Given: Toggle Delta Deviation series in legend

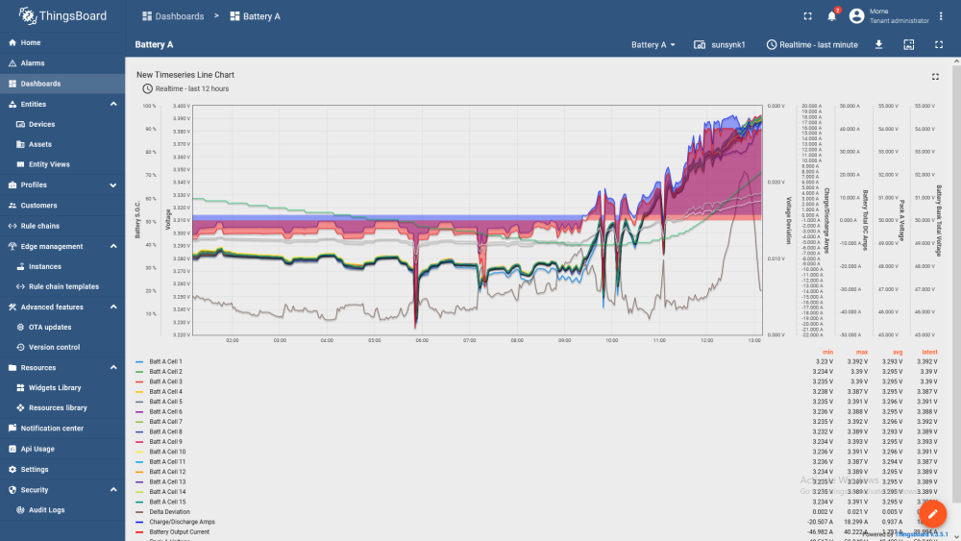Looking at the screenshot, I should point(169,511).
